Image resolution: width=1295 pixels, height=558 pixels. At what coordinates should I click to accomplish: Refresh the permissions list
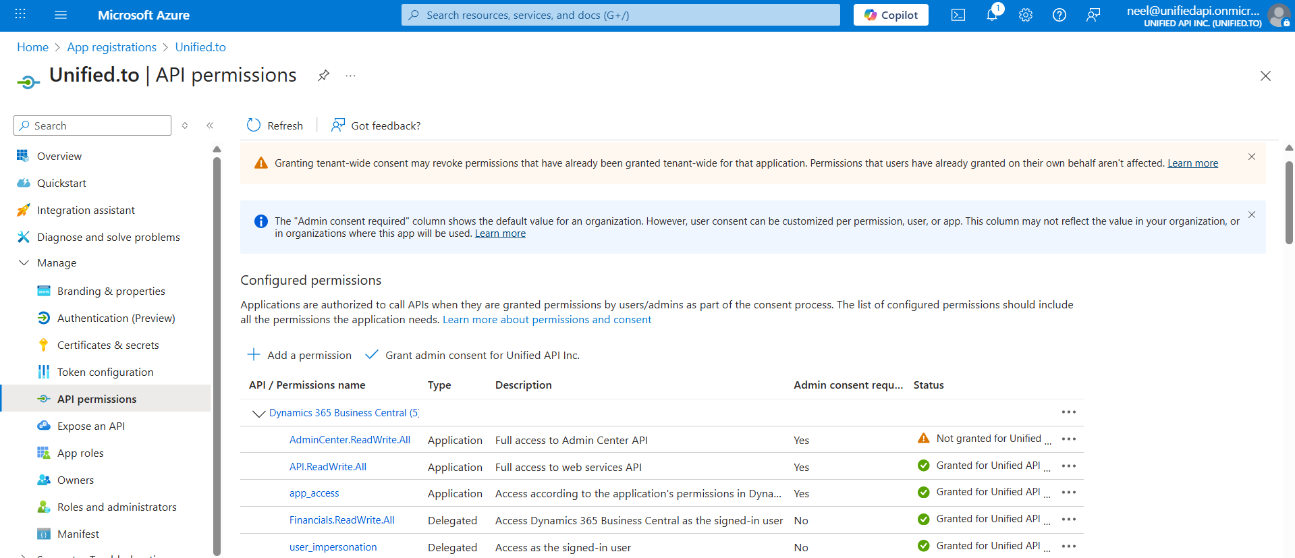click(275, 125)
